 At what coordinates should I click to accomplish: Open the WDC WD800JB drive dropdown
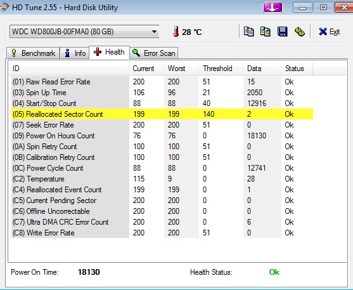point(84,32)
